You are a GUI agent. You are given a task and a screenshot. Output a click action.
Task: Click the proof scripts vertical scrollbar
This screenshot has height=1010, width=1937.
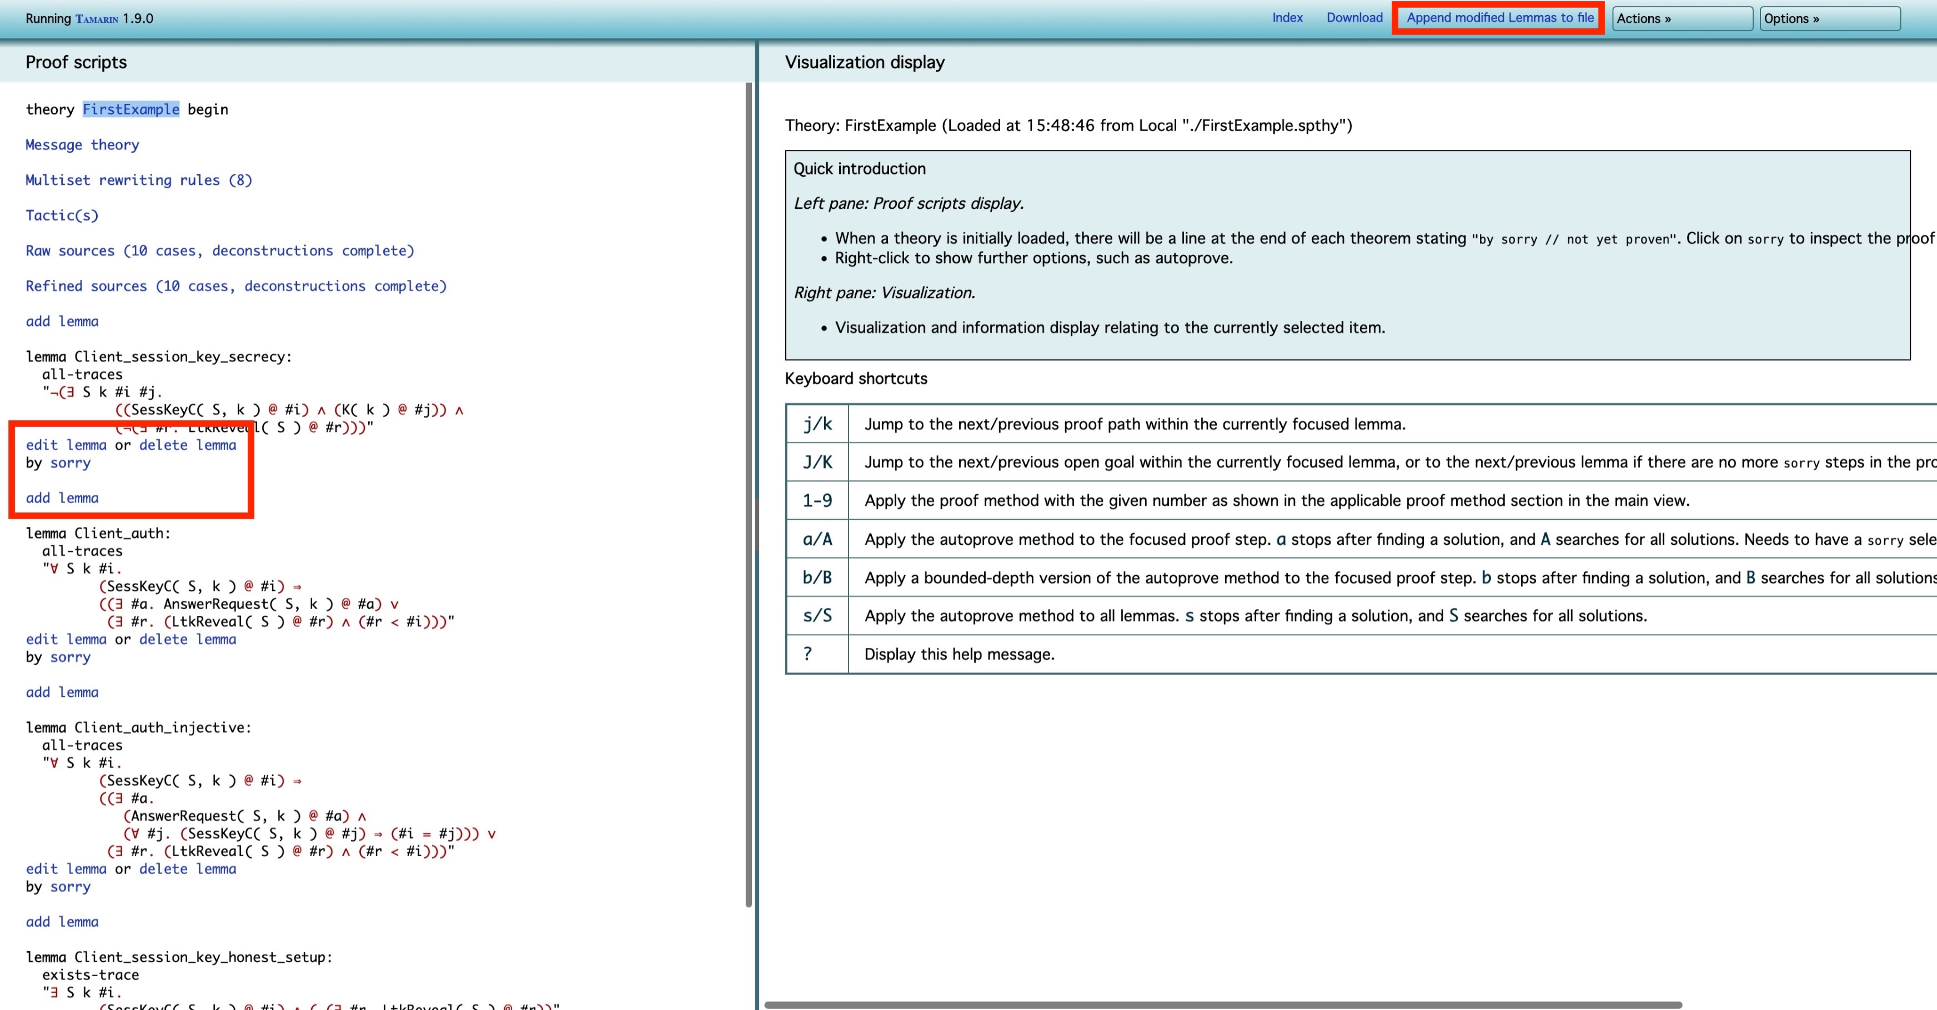pos(748,489)
